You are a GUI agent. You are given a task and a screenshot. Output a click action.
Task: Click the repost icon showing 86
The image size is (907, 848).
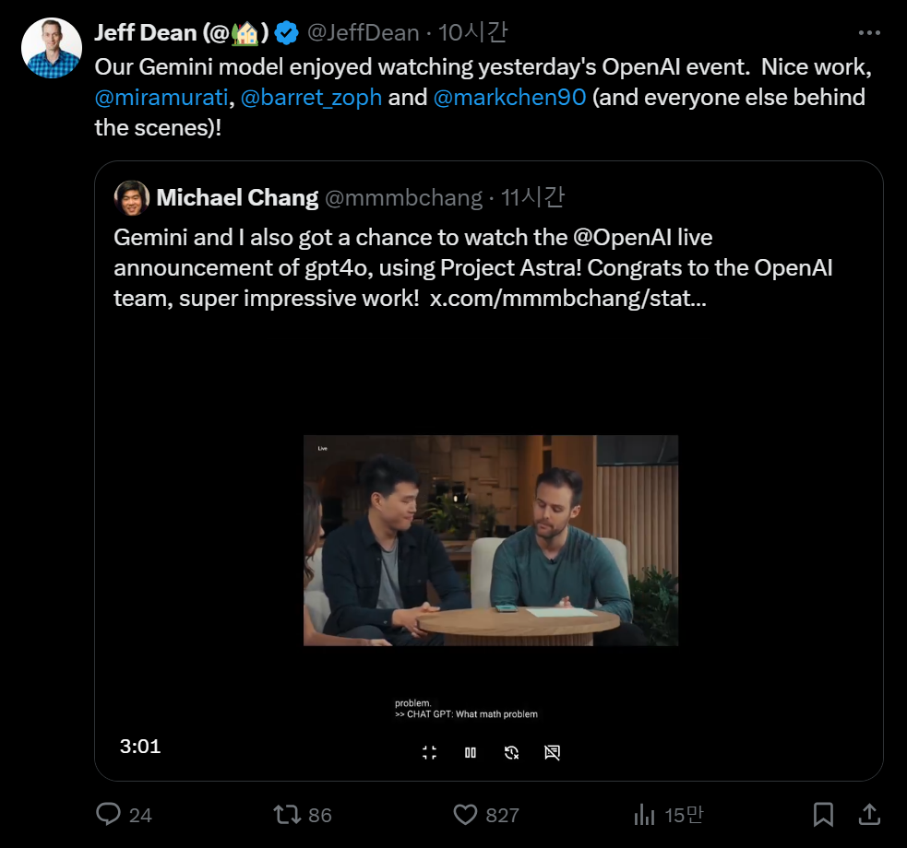[288, 814]
